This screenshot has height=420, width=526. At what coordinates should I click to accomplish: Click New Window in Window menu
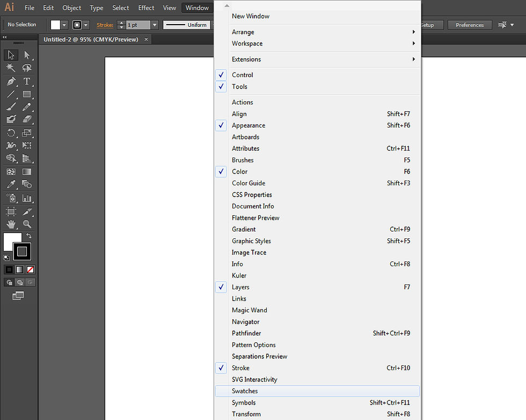click(x=317, y=16)
